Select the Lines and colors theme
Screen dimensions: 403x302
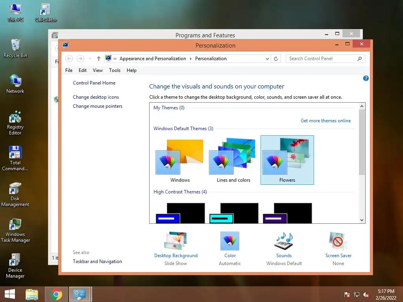tap(233, 160)
